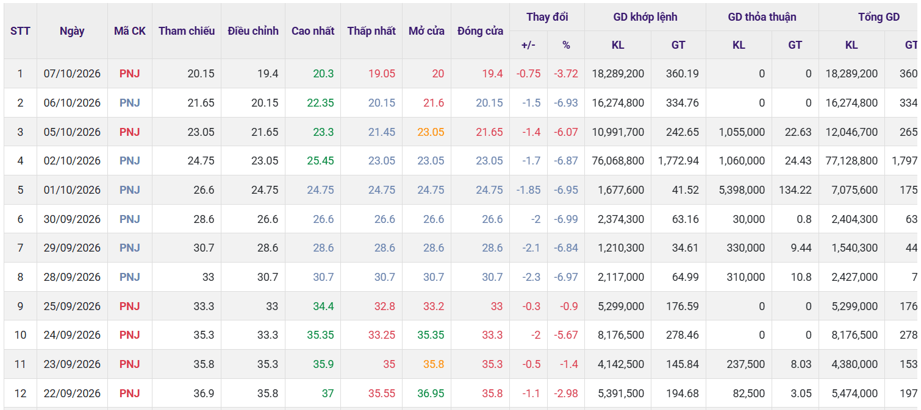Select the total volume 77,128,800

[851, 161]
